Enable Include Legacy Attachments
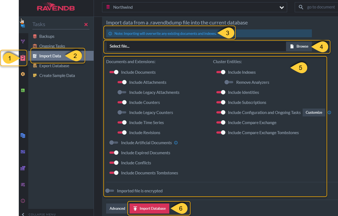Viewport: 338px width, 216px height. (x=122, y=92)
